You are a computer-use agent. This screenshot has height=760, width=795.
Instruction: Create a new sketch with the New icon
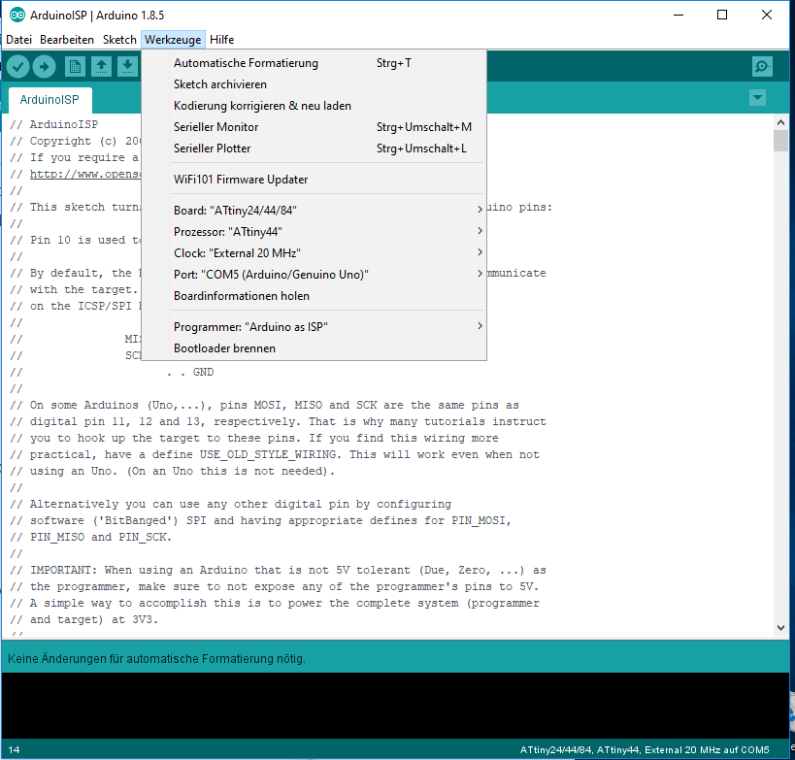pyautogui.click(x=75, y=66)
